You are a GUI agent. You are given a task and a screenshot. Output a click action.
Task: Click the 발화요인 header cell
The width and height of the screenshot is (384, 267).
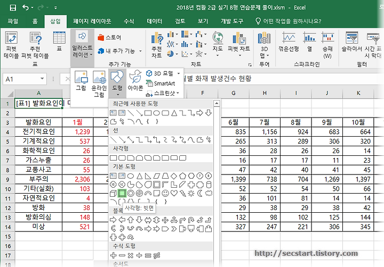(38, 122)
